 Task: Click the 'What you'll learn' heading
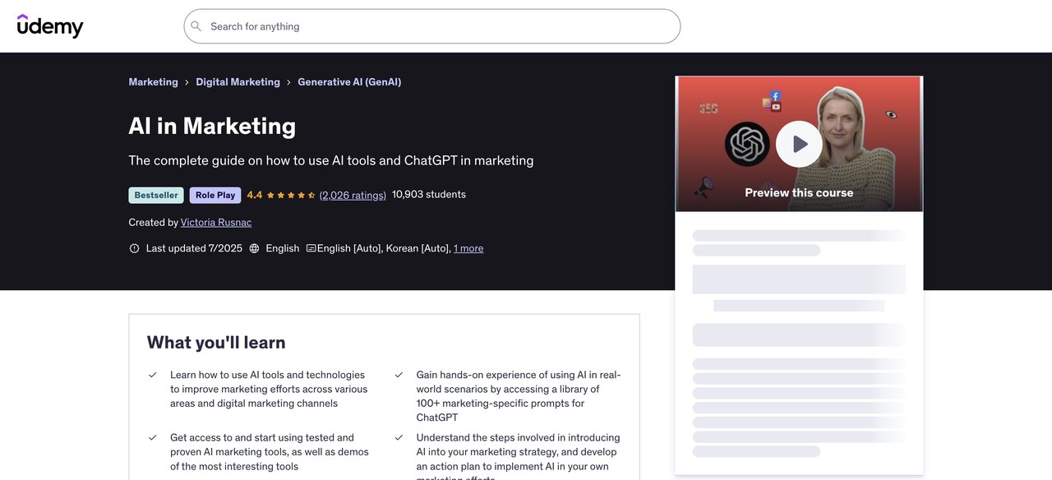216,343
